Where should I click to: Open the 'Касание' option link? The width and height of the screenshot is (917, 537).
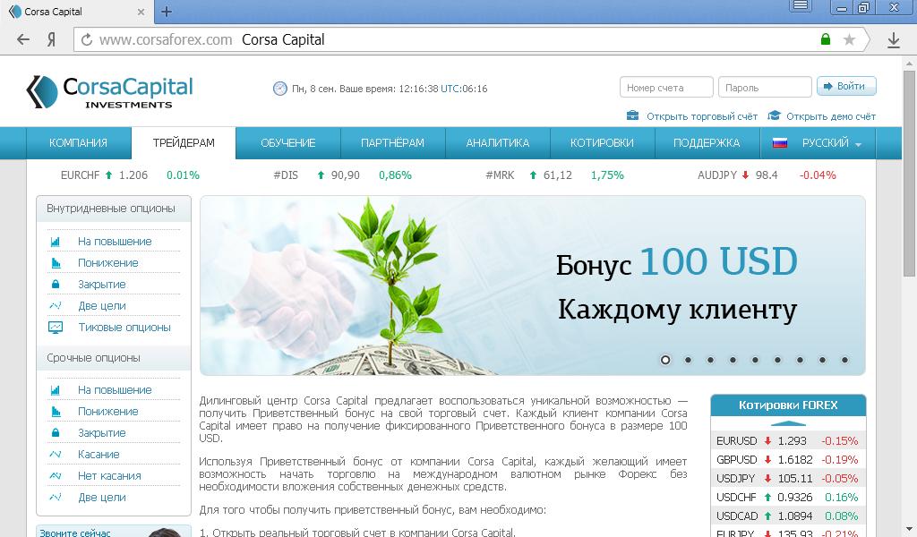click(x=99, y=454)
